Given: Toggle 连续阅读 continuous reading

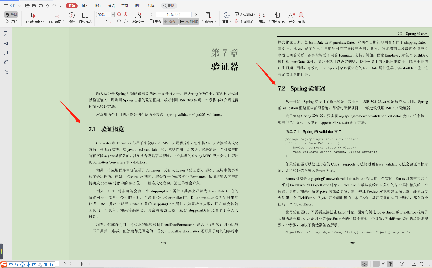Looking at the screenshot, I should 189,21.
